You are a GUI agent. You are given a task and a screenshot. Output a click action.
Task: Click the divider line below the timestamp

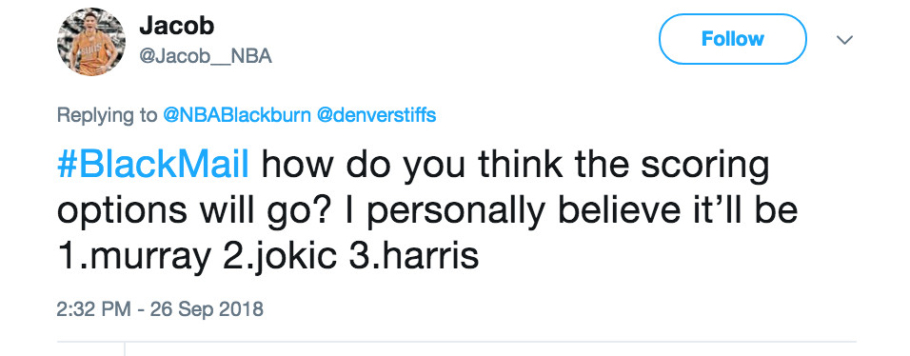click(456, 341)
